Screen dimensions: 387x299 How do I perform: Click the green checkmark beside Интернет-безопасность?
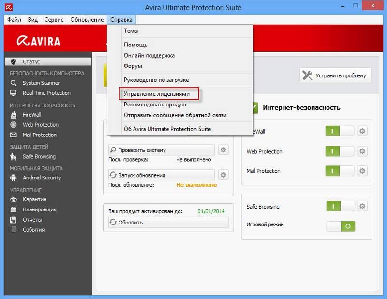click(x=255, y=108)
